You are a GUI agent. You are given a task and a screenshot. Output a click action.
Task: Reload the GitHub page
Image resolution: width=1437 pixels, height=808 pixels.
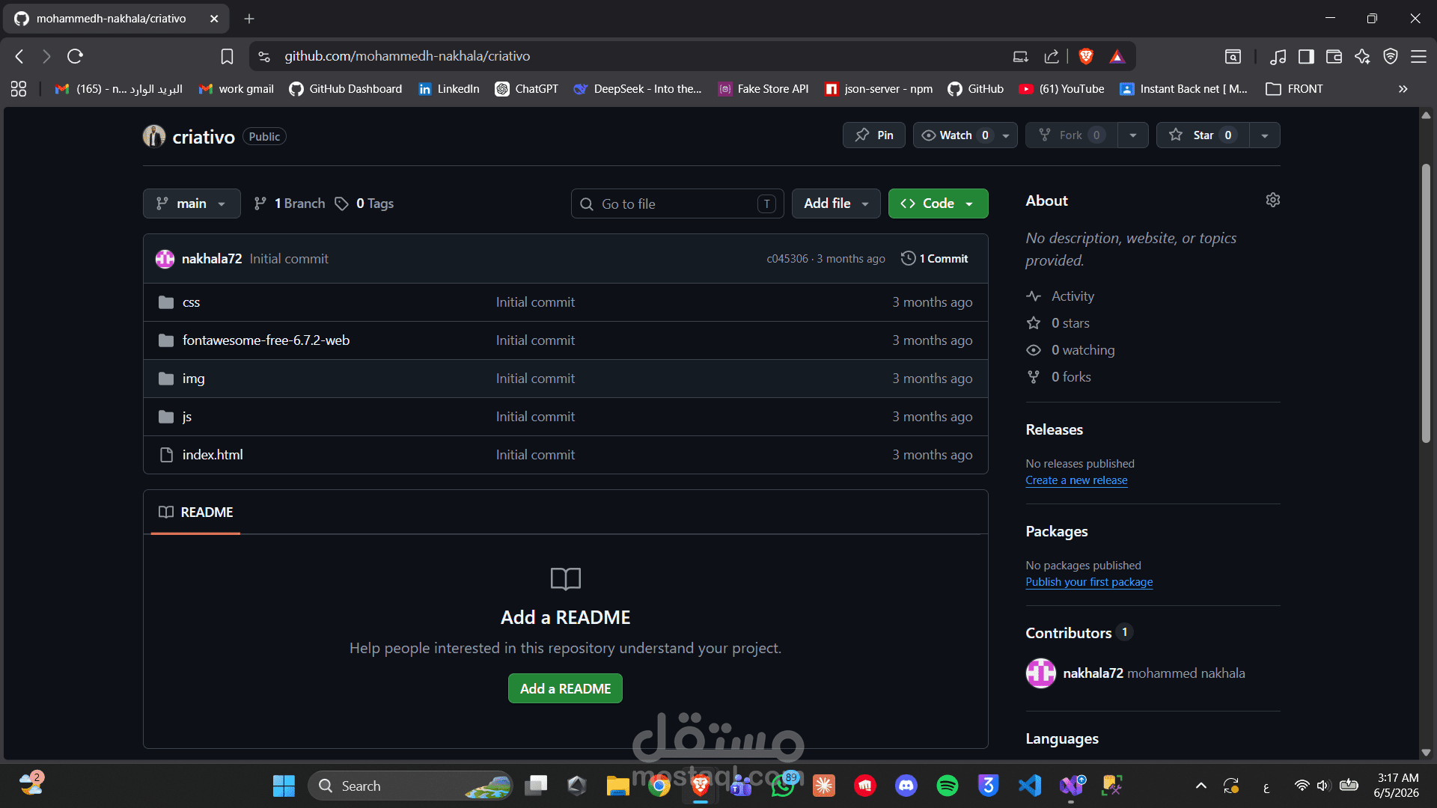(x=75, y=56)
